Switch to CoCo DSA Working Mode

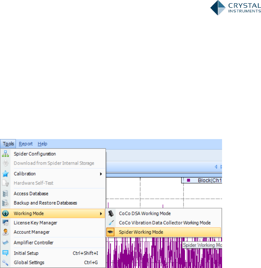(x=164, y=213)
